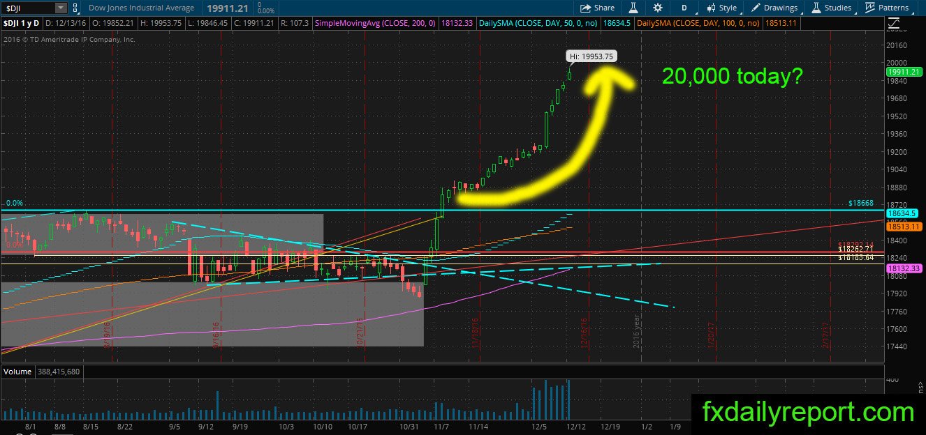926x435 pixels.
Task: Open the Studies menu
Action: pyautogui.click(x=830, y=8)
